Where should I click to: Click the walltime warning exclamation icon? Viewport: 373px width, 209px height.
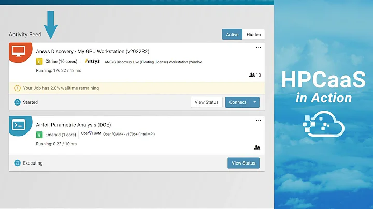[17, 88]
